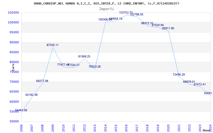This screenshot has width=213, height=133.
Task: Click the 'Importi' subtitle
Action: coord(106,9)
